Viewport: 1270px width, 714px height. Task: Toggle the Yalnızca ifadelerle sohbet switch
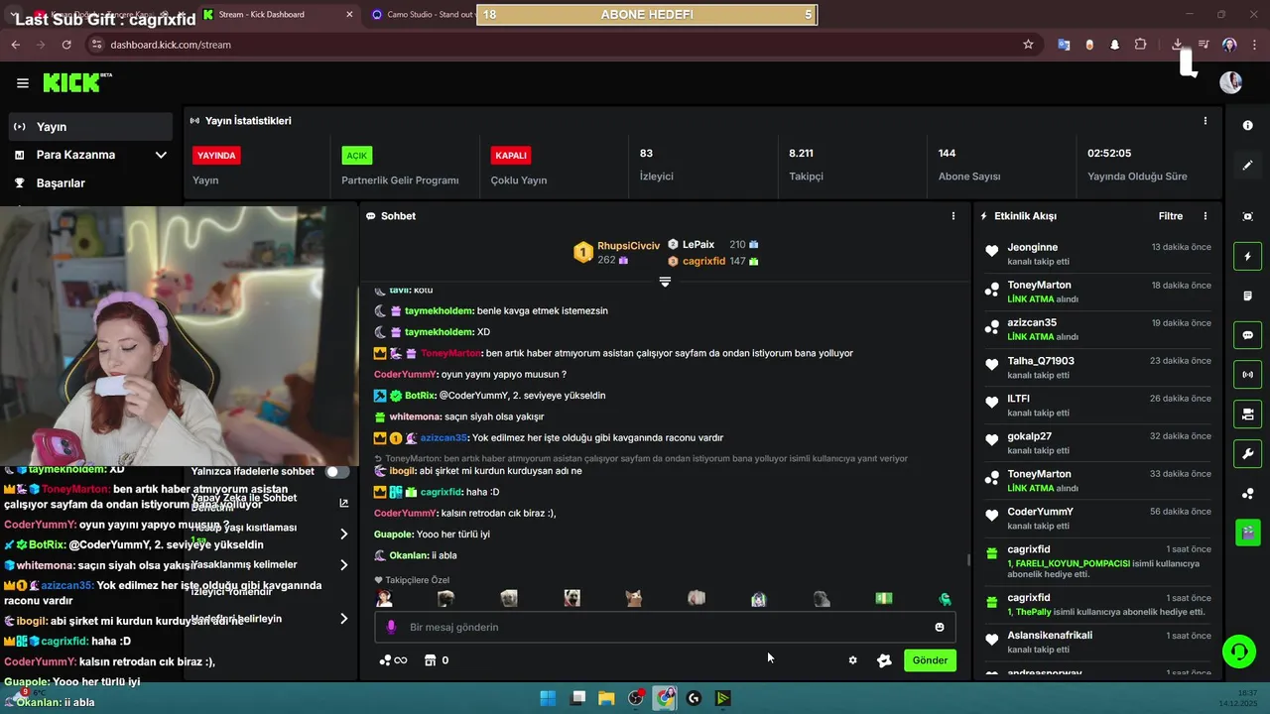337,472
